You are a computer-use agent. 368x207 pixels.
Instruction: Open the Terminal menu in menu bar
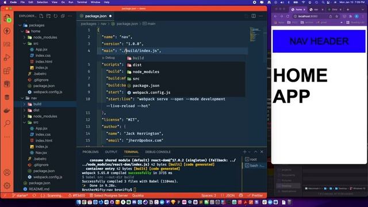pos(82,2)
